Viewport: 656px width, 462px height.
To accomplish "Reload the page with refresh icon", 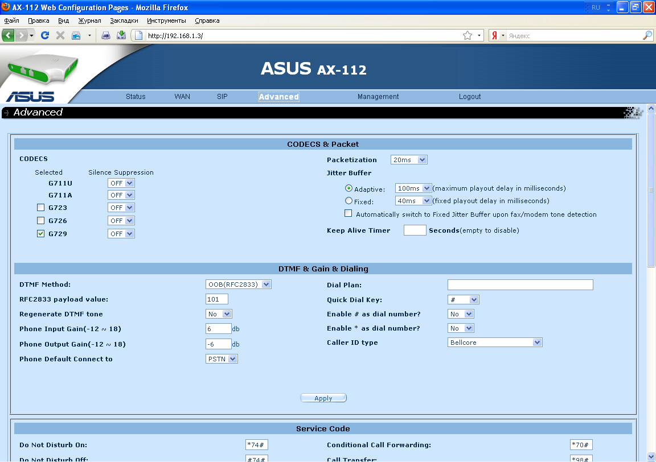I will point(45,35).
